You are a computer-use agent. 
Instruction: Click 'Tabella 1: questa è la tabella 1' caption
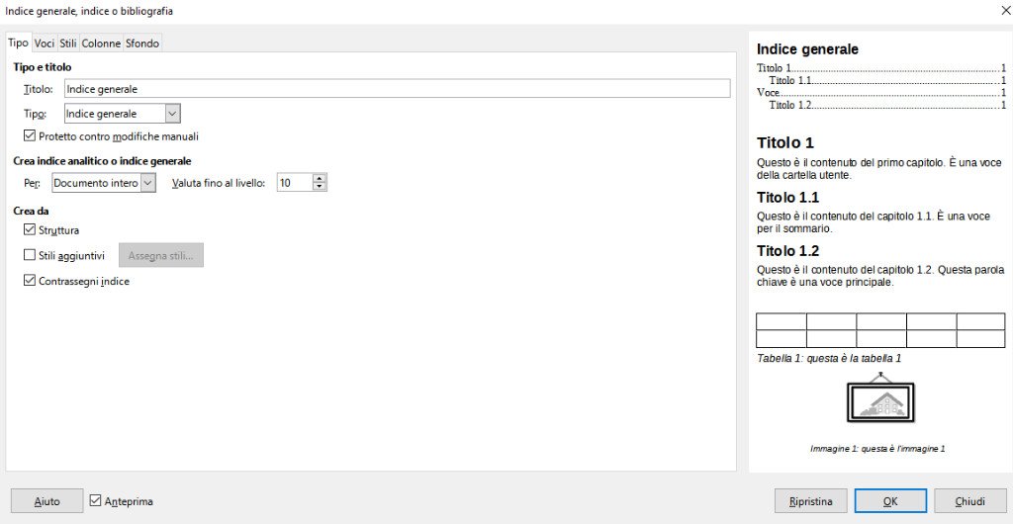(829, 358)
